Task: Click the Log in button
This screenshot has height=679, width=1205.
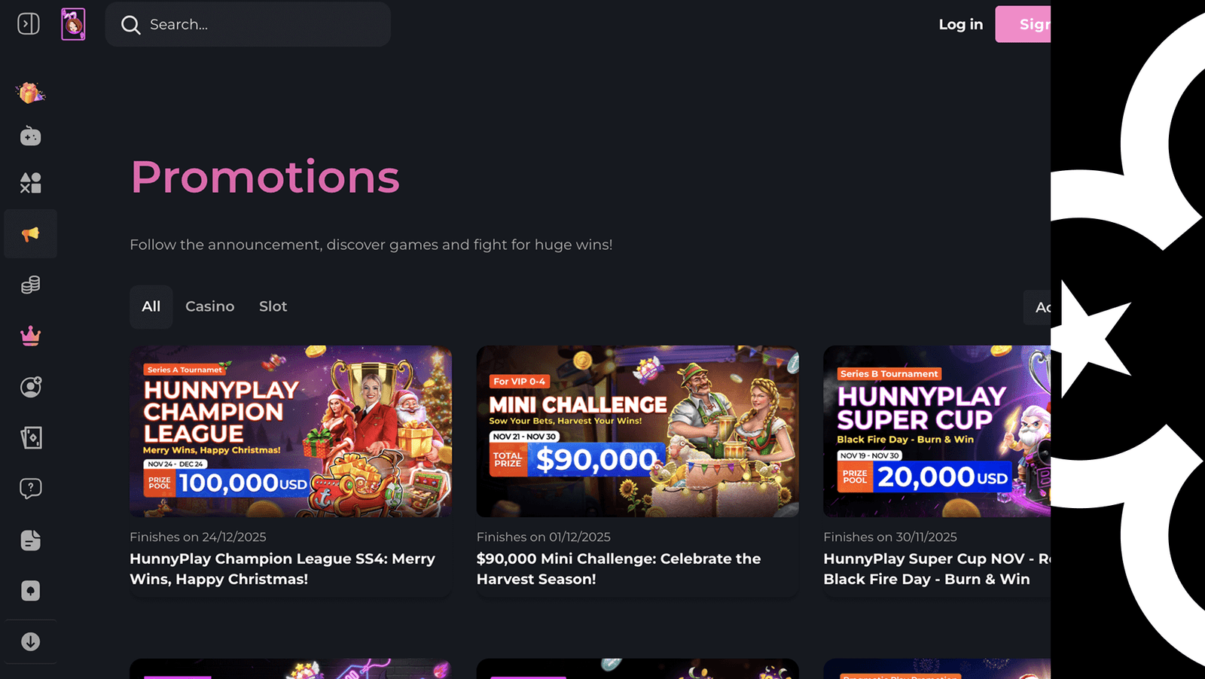Action: click(x=960, y=24)
